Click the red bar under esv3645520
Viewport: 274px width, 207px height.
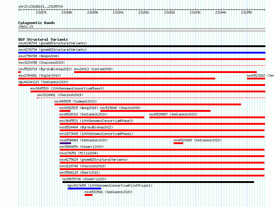point(148,91)
